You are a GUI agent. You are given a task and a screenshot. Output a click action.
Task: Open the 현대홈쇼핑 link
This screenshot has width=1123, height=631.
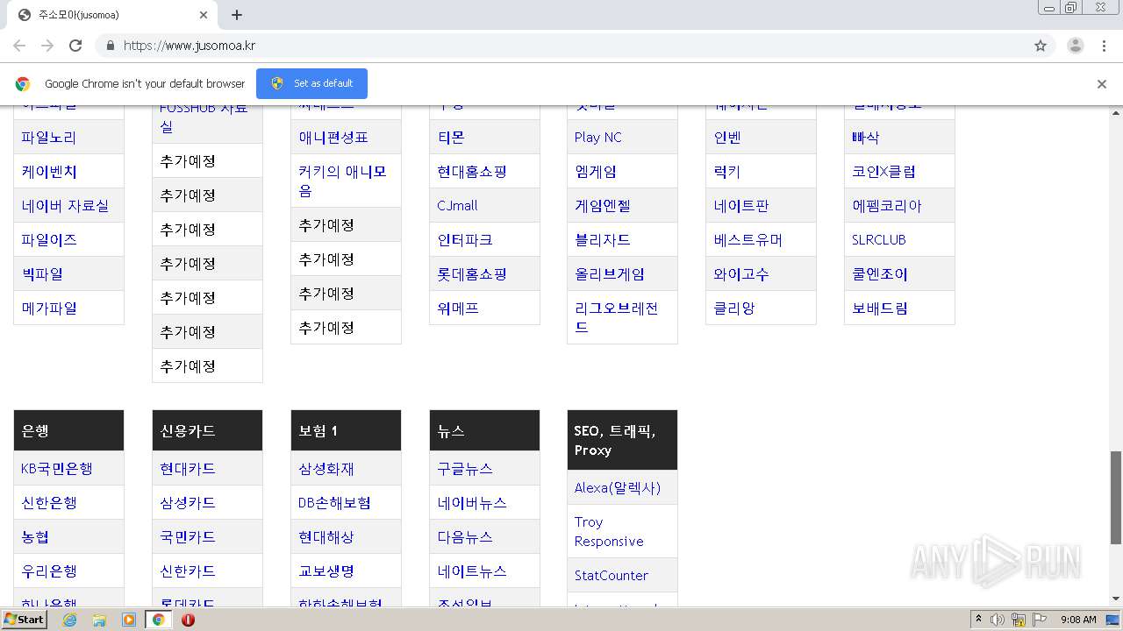(x=472, y=172)
